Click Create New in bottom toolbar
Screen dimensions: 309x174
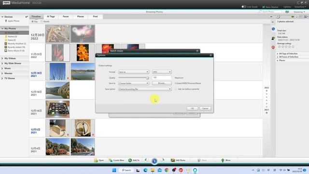pos(116,160)
